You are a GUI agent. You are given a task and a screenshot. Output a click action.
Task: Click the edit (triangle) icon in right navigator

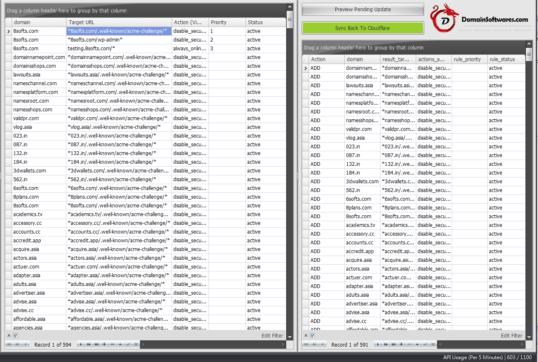[417, 345]
